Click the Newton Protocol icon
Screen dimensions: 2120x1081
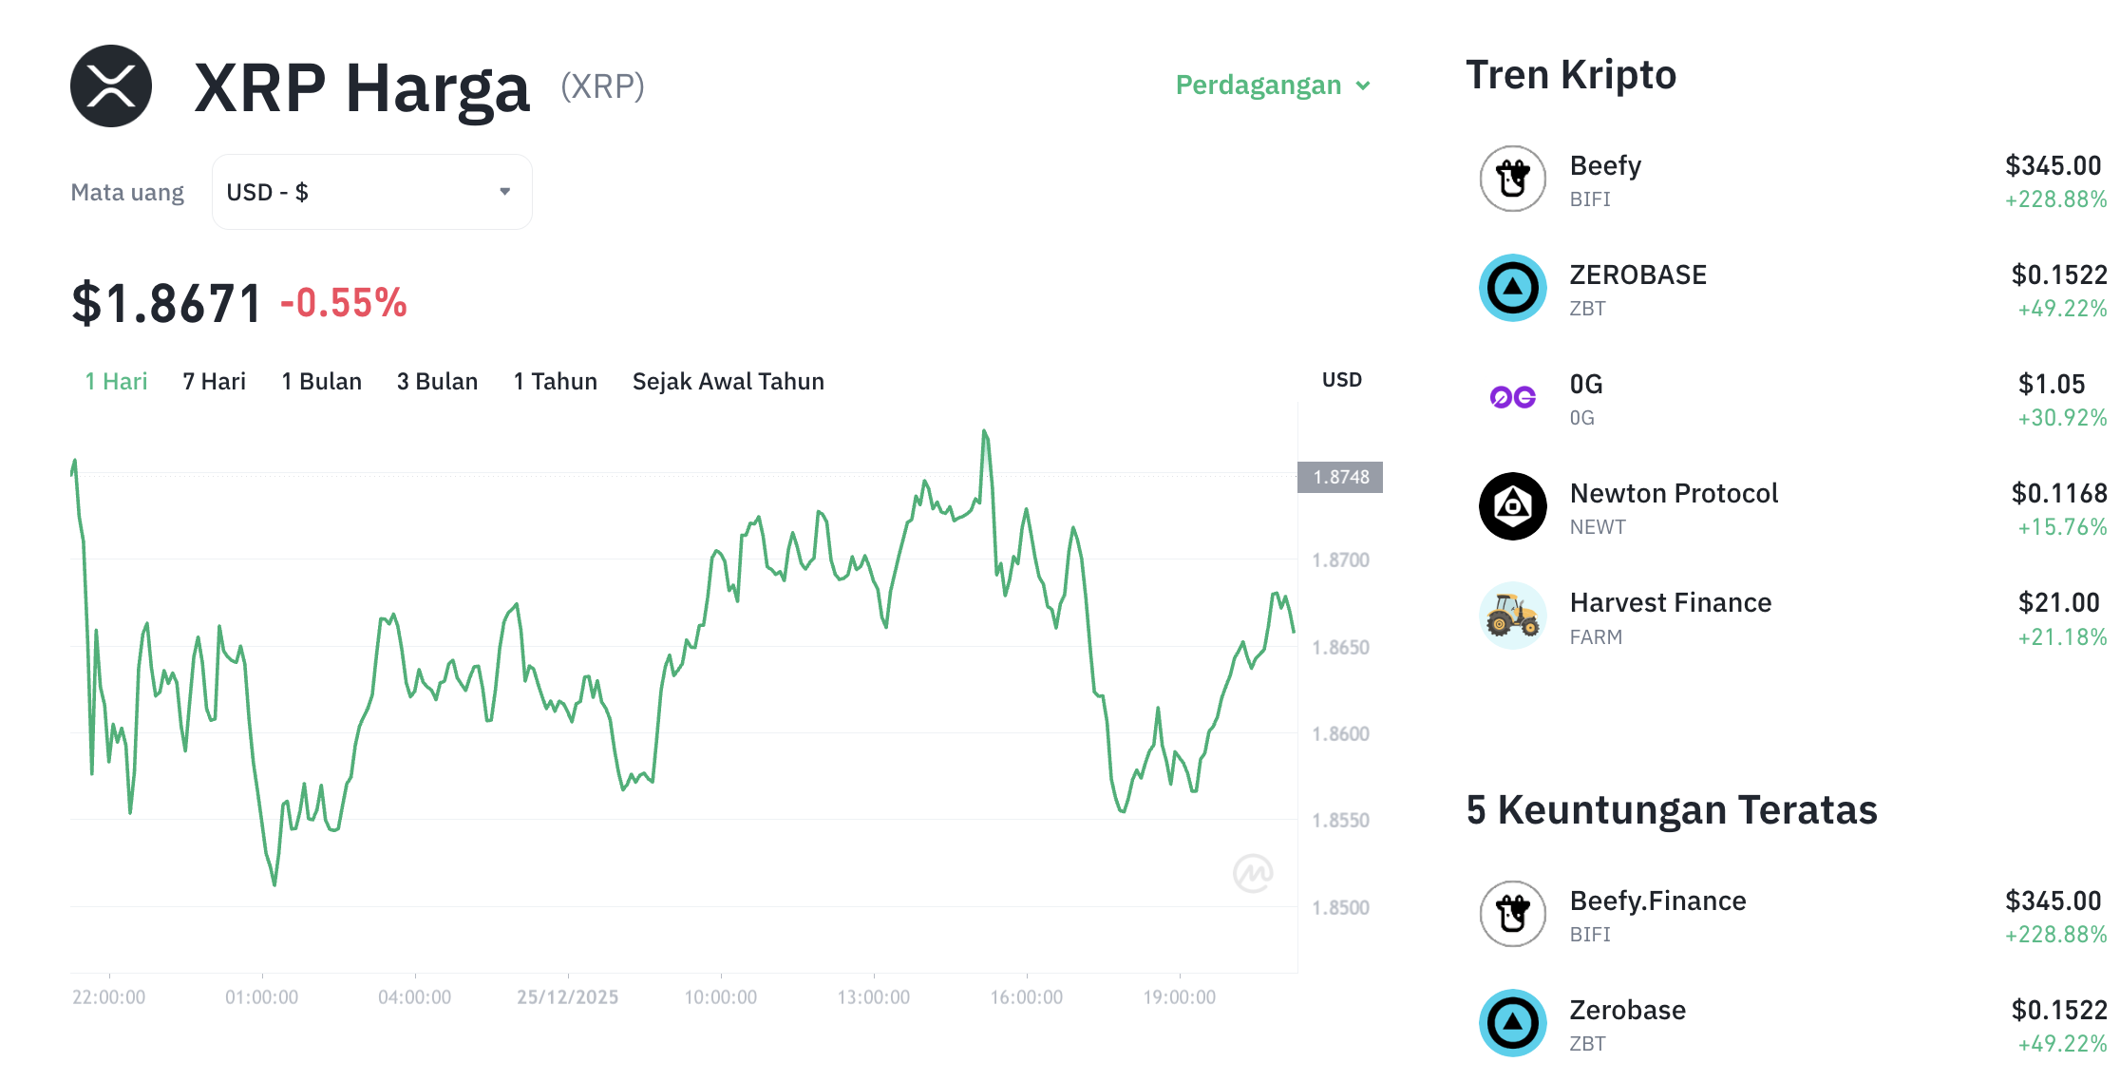coord(1512,506)
